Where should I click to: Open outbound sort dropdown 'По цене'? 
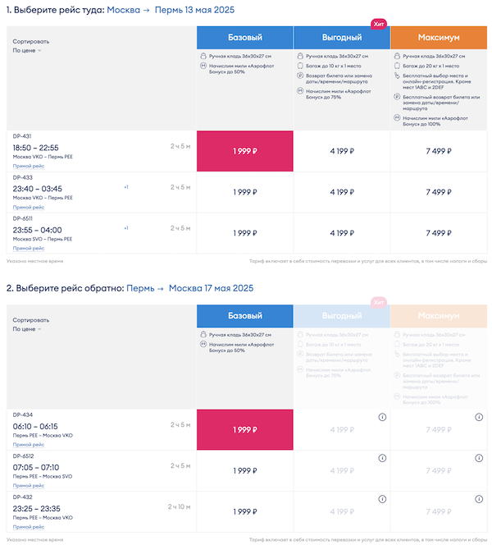[x=27, y=51]
